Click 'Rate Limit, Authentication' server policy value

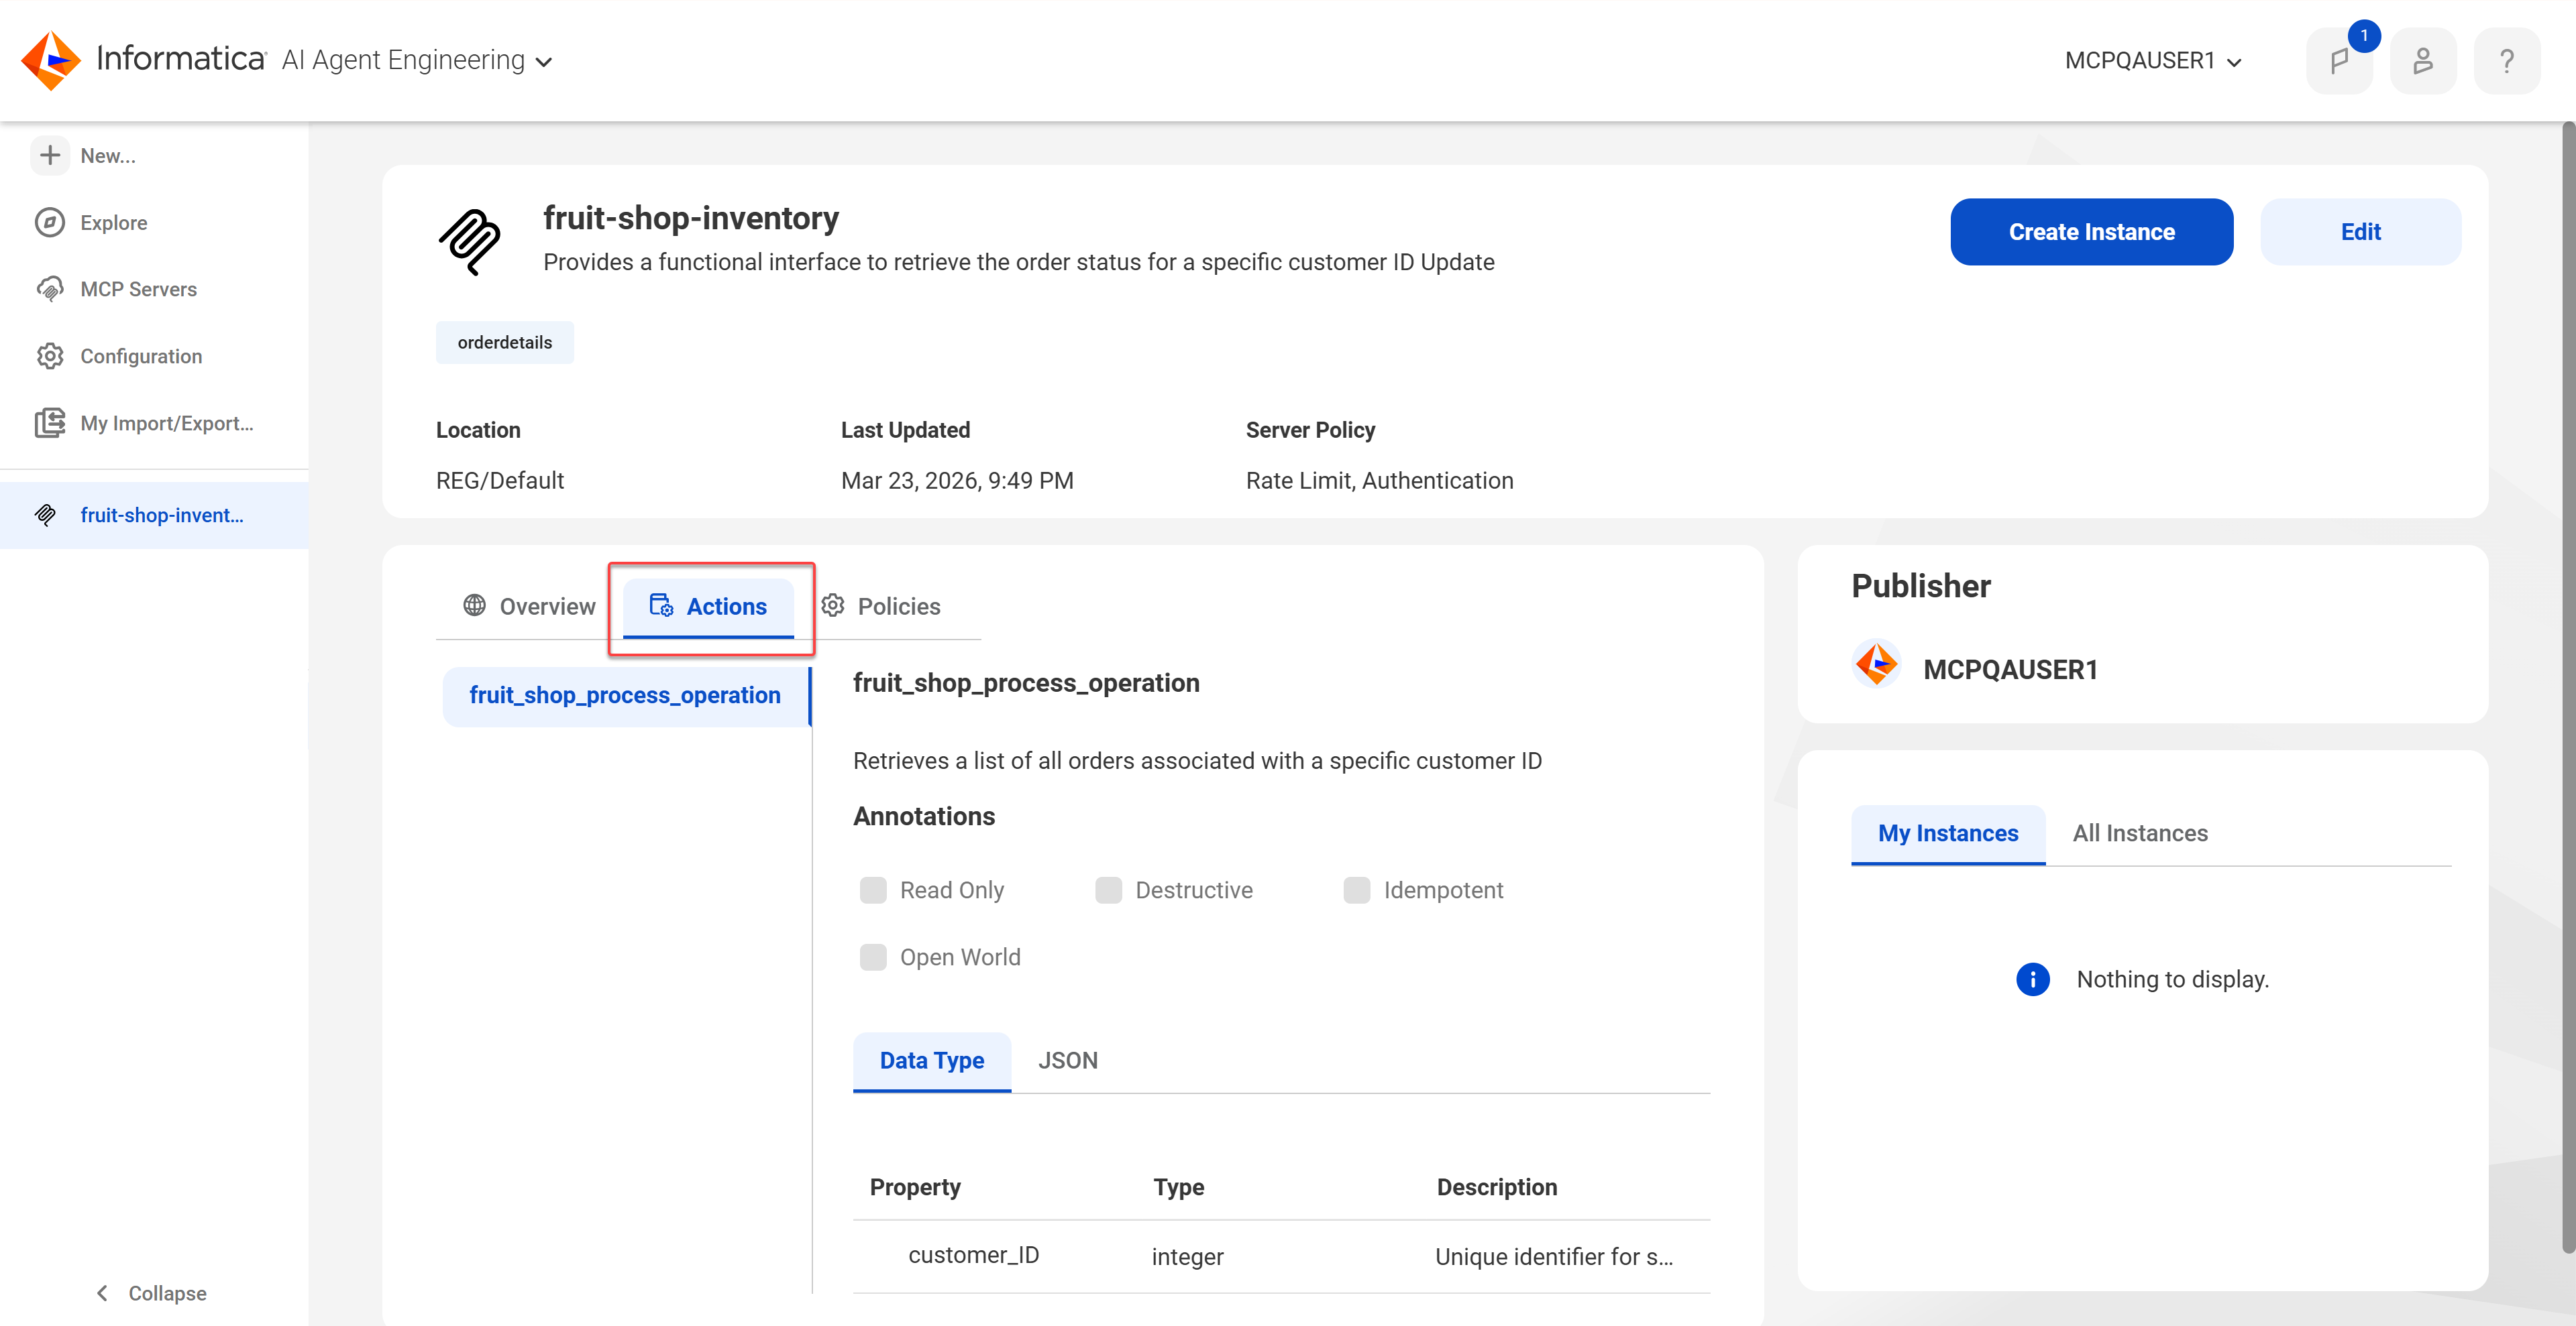pyautogui.click(x=1379, y=481)
